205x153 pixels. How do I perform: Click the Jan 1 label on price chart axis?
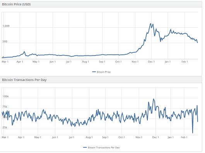pos(167,62)
